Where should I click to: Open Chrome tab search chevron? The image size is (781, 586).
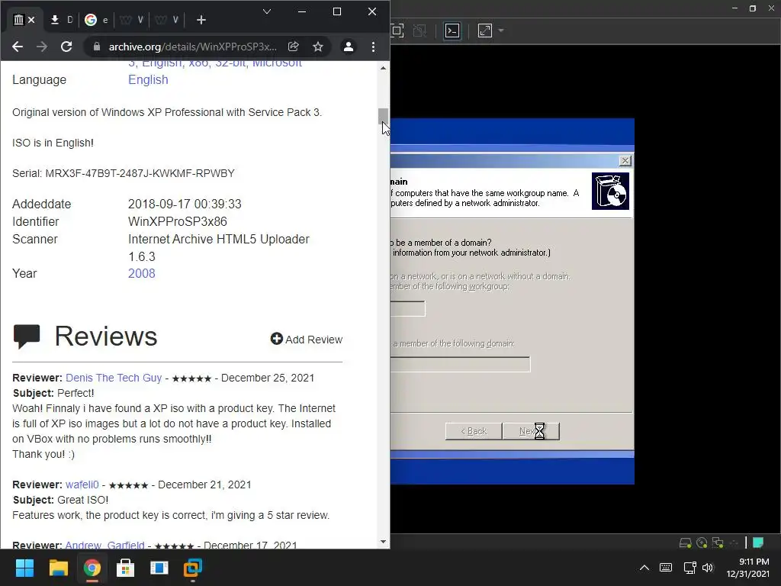267,11
